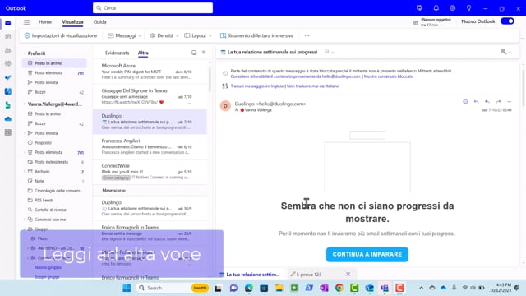The width and height of the screenshot is (526, 296).
Task: Reply all to the Duolingo message
Action: 487,102
